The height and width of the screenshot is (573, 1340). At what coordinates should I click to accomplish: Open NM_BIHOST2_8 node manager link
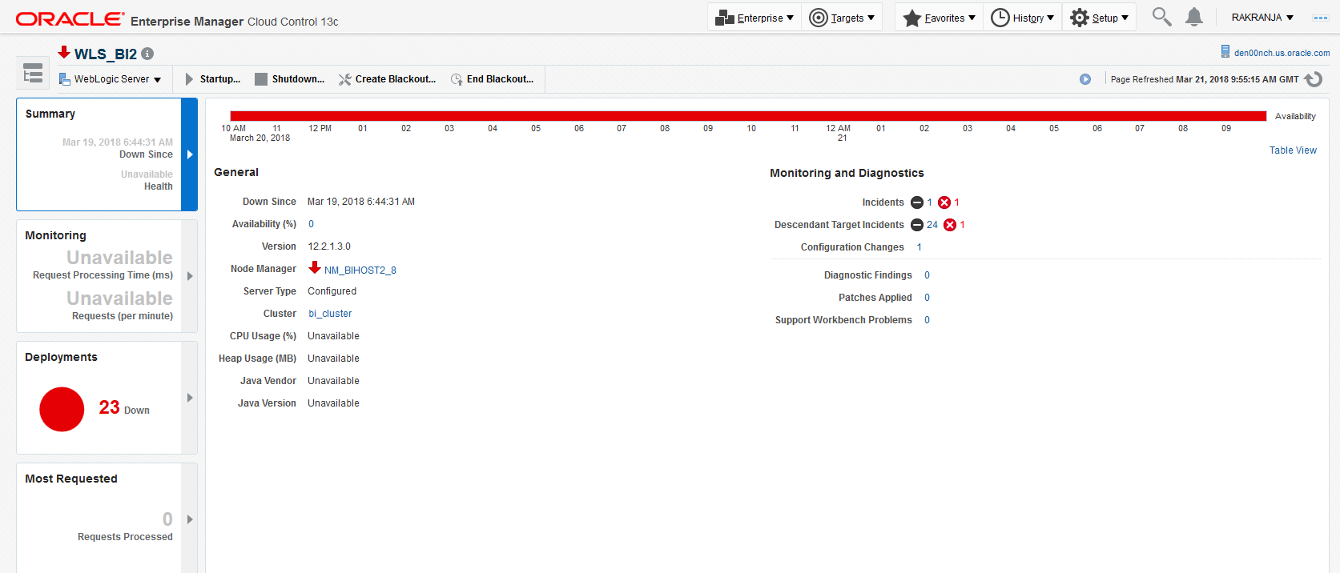pyautogui.click(x=360, y=270)
